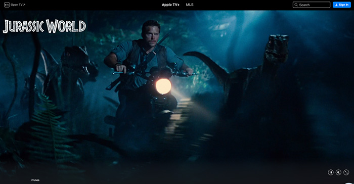Mute the trailer audio with the speaker icon
Image resolution: width=354 pixels, height=184 pixels.
coord(338,172)
